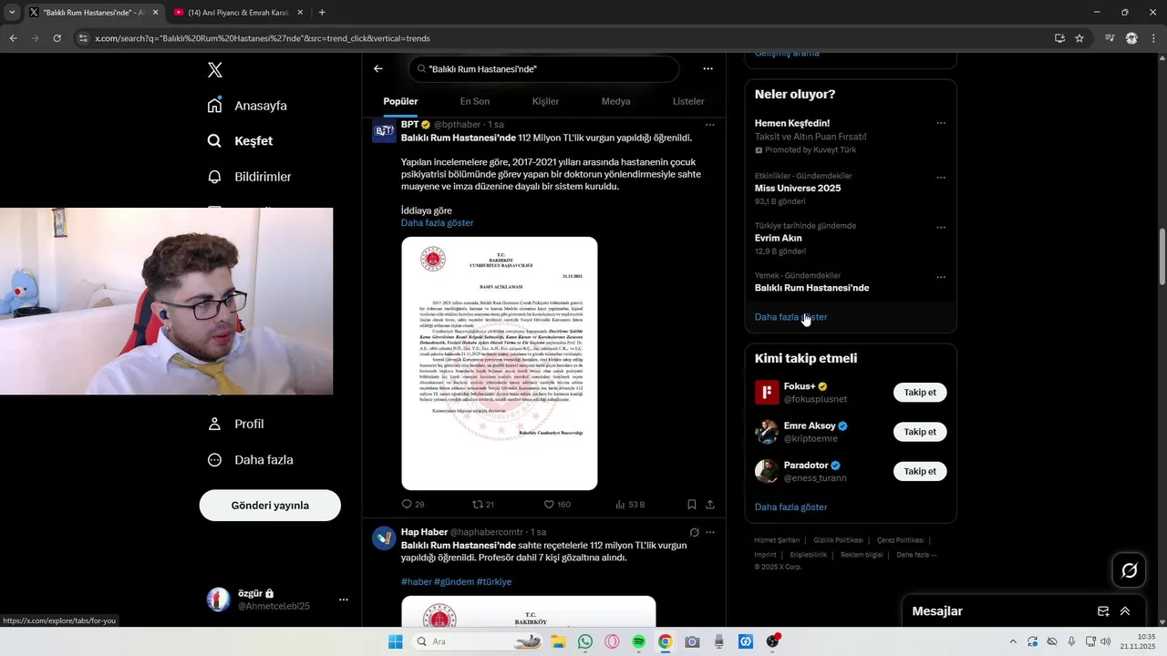This screenshot has width=1167, height=656.
Task: Open more options on BPT post
Action: 710,125
